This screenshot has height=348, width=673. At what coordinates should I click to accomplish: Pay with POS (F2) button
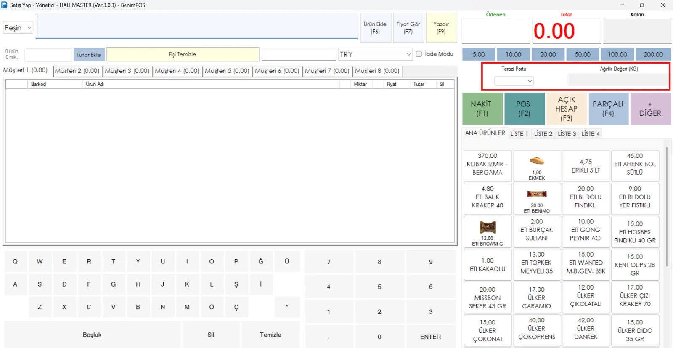525,109
